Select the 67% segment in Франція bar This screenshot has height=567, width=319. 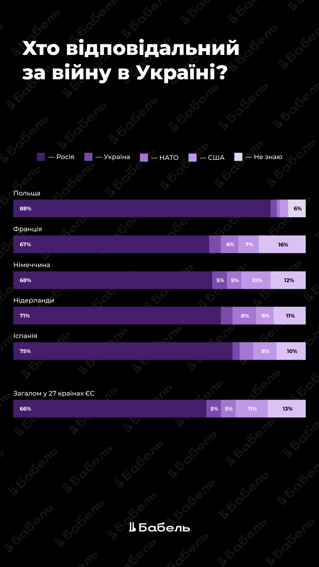(x=111, y=244)
